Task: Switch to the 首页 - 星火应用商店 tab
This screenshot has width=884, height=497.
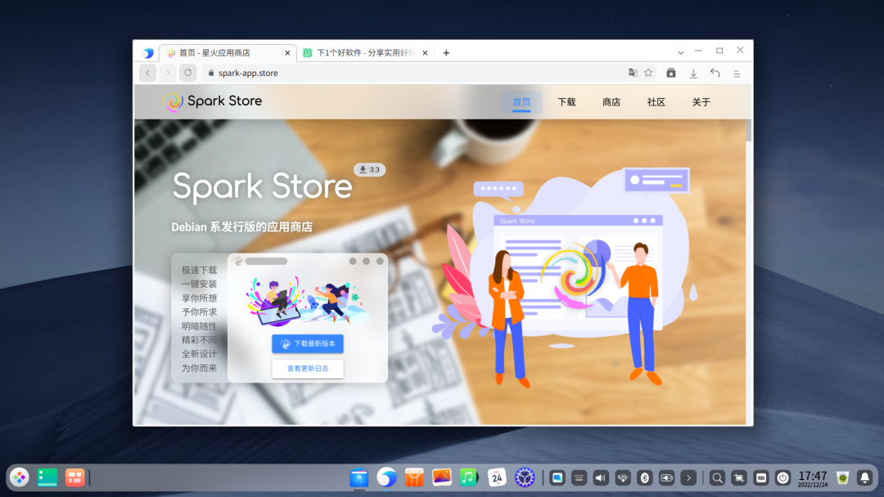Action: (228, 53)
